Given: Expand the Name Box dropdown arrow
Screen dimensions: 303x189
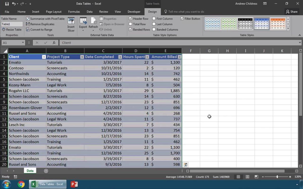Looking at the screenshot, I should 23,43.
